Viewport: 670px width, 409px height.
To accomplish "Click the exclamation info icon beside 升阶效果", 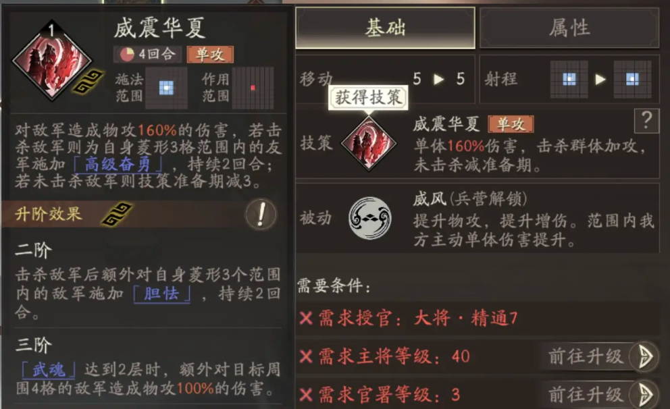I will [x=261, y=215].
